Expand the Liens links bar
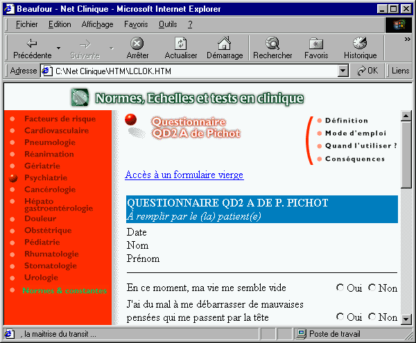 pyautogui.click(x=400, y=71)
